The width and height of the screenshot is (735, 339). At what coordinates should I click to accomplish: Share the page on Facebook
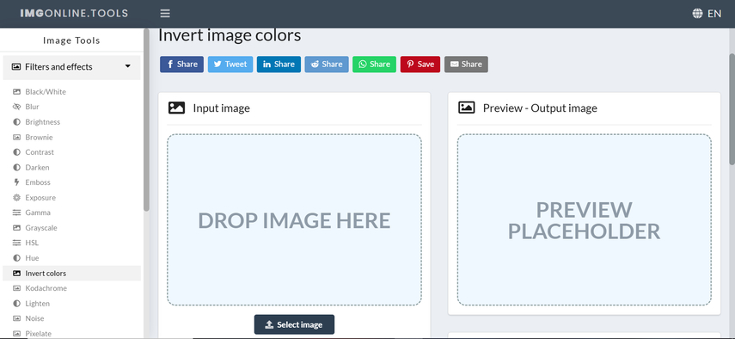(182, 65)
